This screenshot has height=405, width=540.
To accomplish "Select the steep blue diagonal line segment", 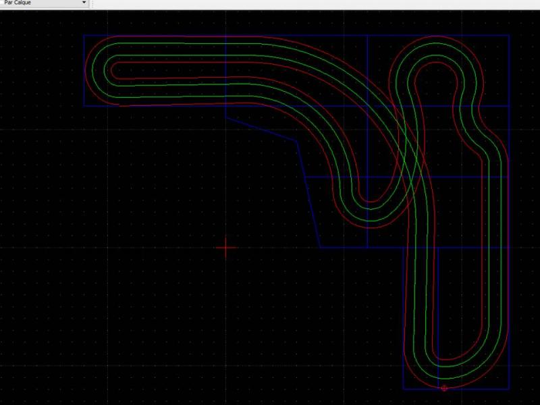I will [309, 194].
